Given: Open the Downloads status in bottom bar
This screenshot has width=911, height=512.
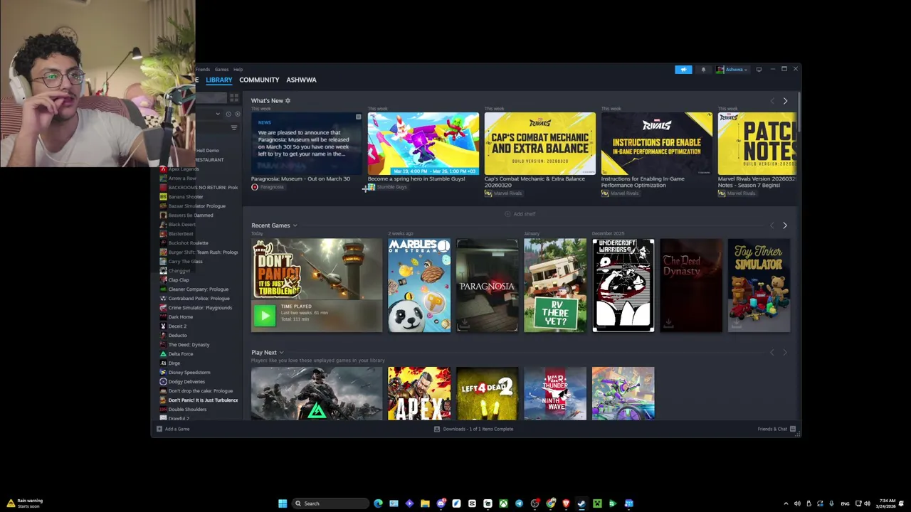Looking at the screenshot, I should point(474,429).
